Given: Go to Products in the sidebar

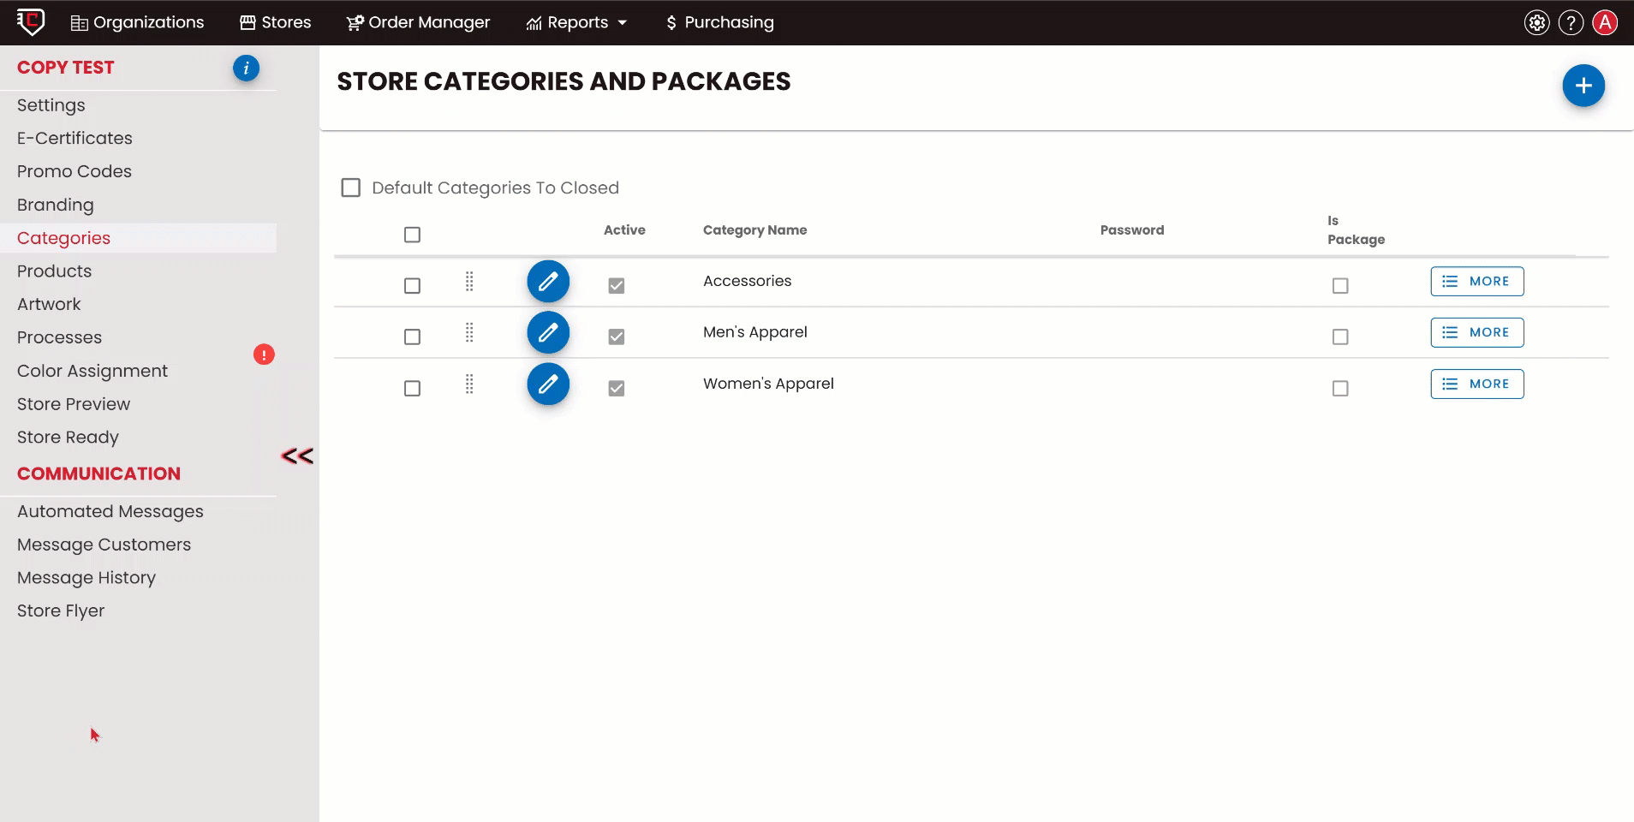Looking at the screenshot, I should pyautogui.click(x=54, y=271).
